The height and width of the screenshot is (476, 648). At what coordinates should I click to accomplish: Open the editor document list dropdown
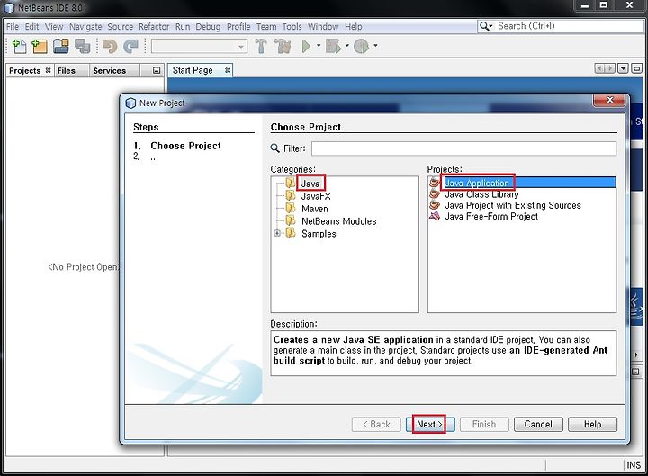623,68
